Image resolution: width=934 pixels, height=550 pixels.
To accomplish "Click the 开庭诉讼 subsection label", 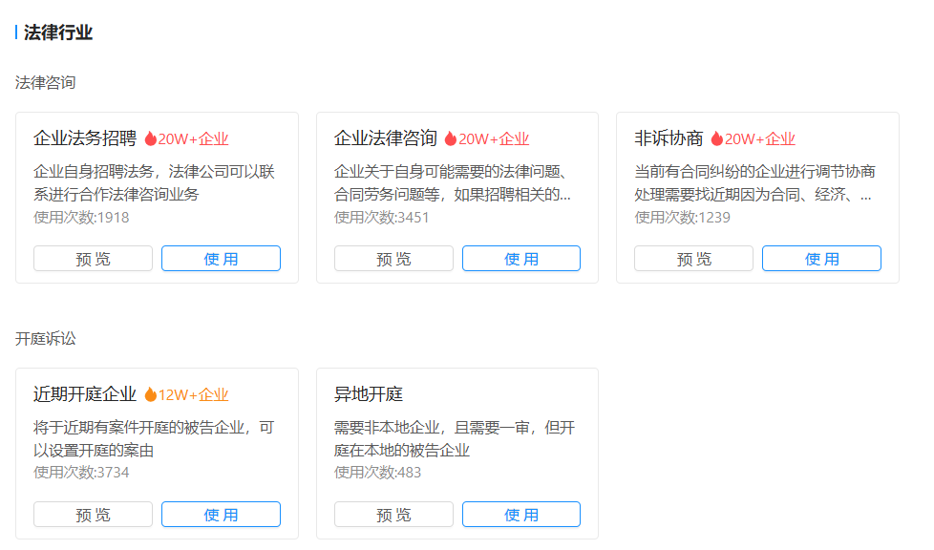I will tap(45, 338).
